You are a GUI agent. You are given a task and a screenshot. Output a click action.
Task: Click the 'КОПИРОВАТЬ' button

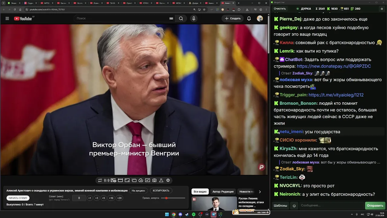pos(161,191)
